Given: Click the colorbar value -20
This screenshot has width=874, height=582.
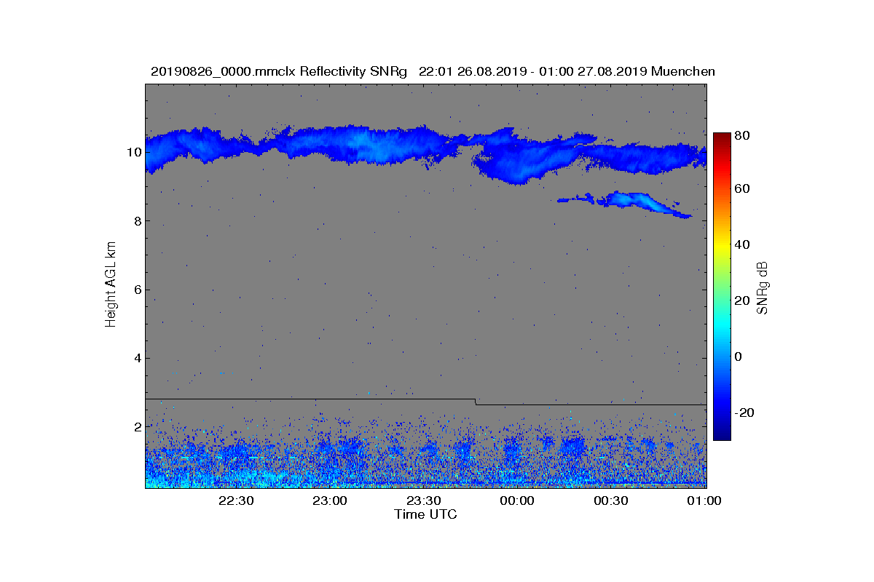Looking at the screenshot, I should [745, 412].
